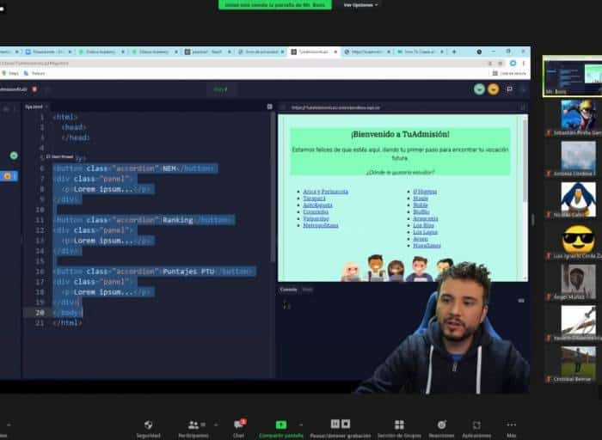Screen dimensions: 602x440
Task: Click the Los Ríos region link
Action: pos(423,225)
